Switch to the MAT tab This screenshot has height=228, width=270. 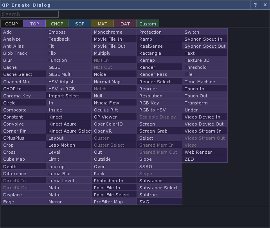point(103,24)
